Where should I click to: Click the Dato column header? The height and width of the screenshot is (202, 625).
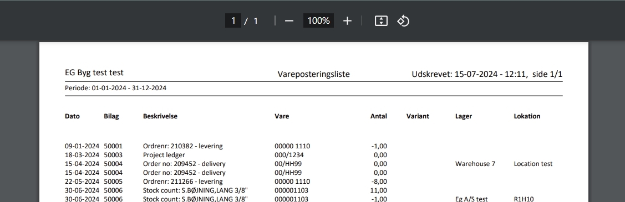click(72, 117)
